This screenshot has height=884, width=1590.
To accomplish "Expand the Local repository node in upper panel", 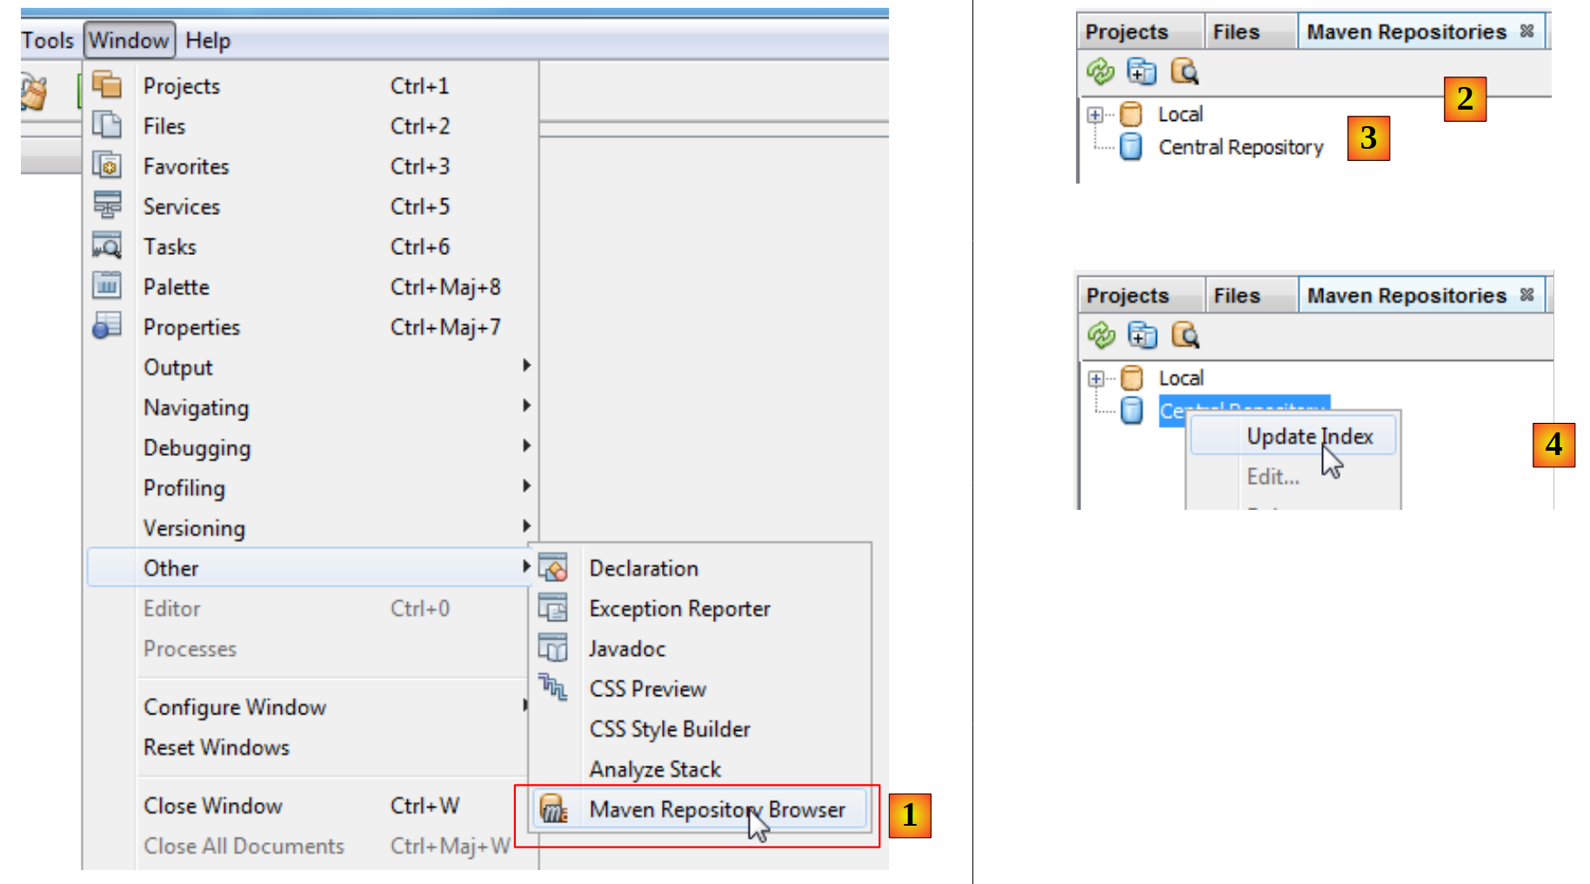I will 1095,115.
